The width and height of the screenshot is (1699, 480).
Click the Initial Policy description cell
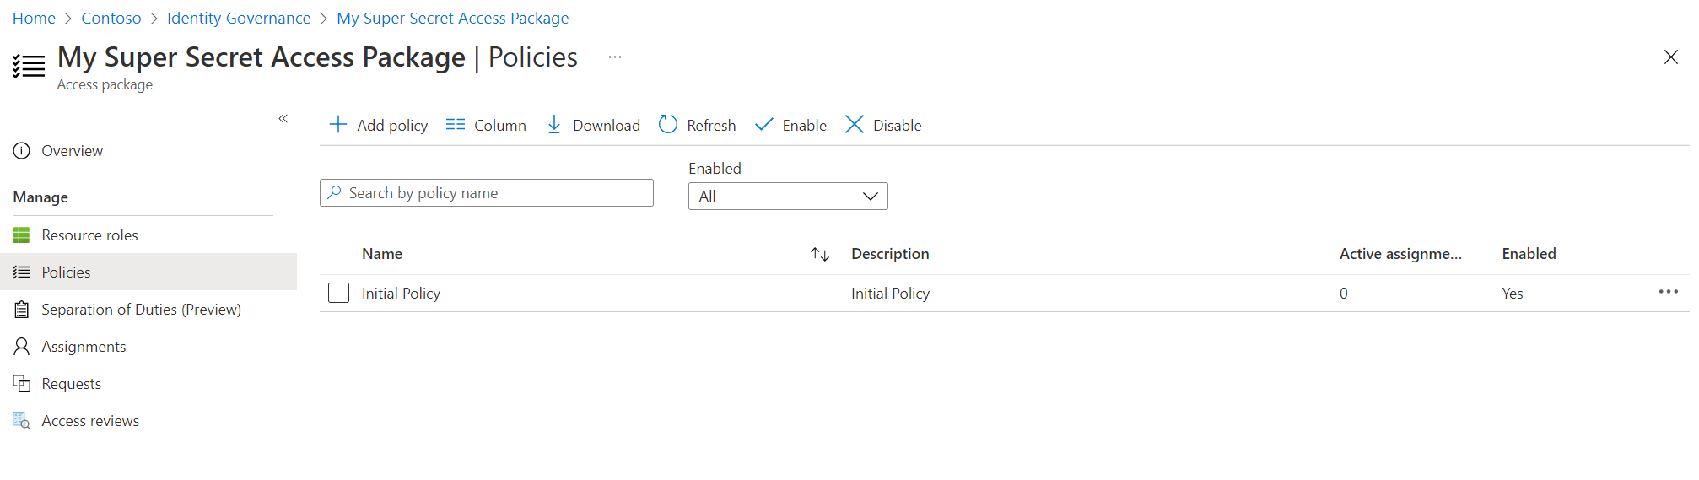tap(890, 293)
